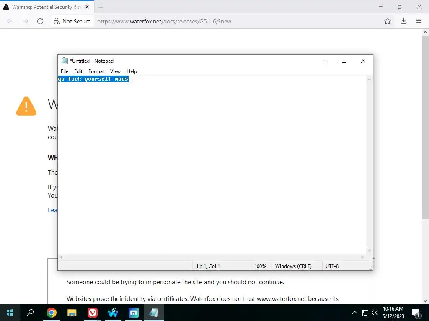Bookmark this page with the star icon
Viewport: 429px width, 321px height.
point(388,21)
